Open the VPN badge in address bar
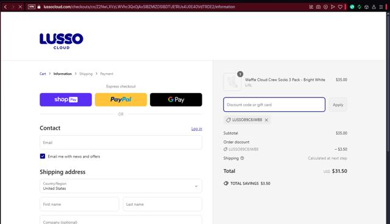This screenshot has height=224, width=390. (x=32, y=7)
